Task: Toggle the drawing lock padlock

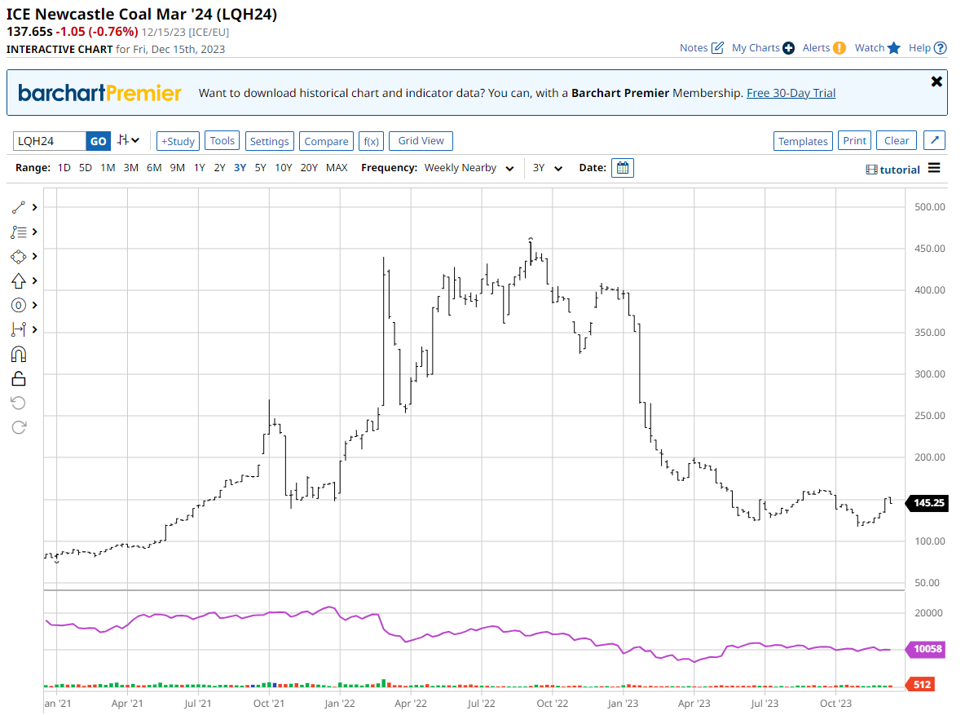Action: coord(19,378)
